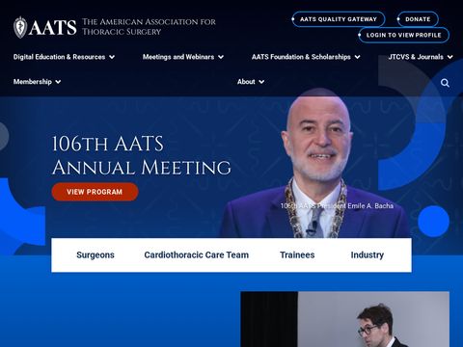Open the JTCVS & Journals menu
The width and height of the screenshot is (463, 347).
[x=416, y=57]
